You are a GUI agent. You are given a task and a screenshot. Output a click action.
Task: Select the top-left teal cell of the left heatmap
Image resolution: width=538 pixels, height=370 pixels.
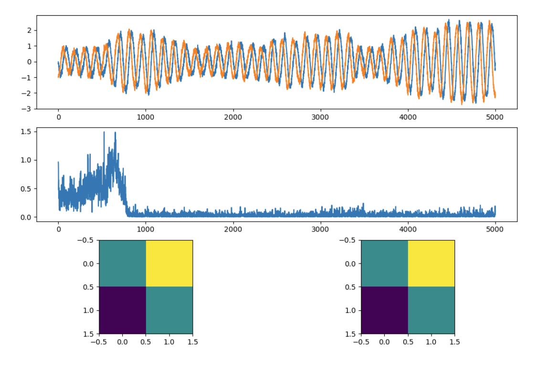[x=122, y=263]
